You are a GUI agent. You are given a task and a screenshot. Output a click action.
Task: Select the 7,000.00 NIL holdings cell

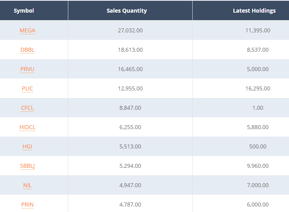258,185
